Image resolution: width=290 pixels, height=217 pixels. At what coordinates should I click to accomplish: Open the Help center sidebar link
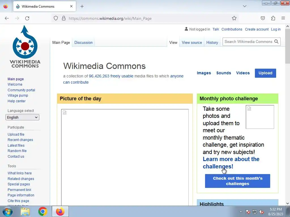click(16, 101)
